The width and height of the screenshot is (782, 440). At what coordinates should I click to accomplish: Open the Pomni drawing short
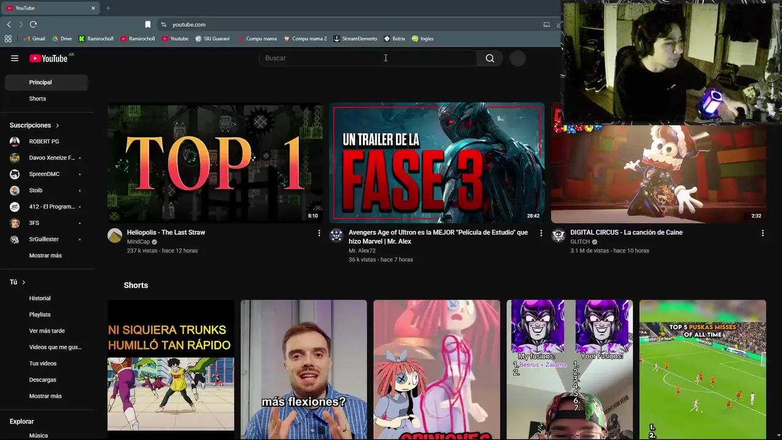click(437, 370)
